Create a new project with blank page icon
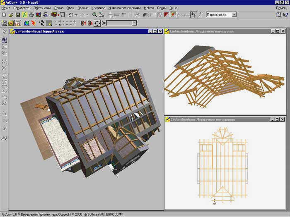Image resolution: width=290 pixels, height=217 pixels. coord(4,14)
